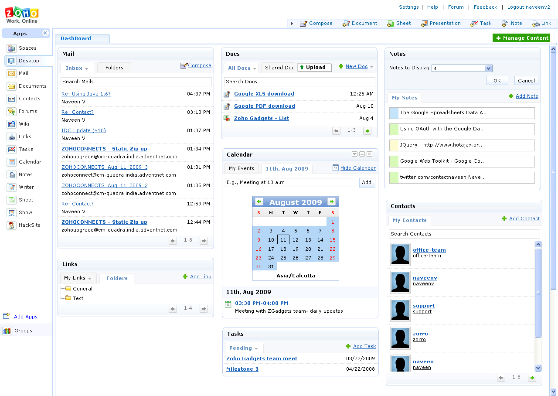
Task: Click the Forums sidebar icon
Action: pos(11,111)
